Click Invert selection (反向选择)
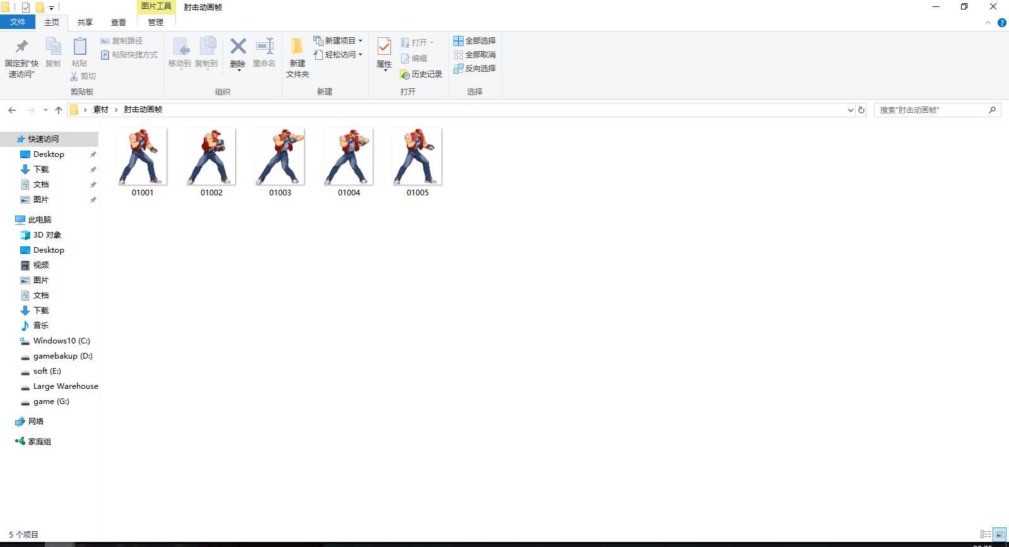This screenshot has width=1009, height=547. click(x=475, y=69)
